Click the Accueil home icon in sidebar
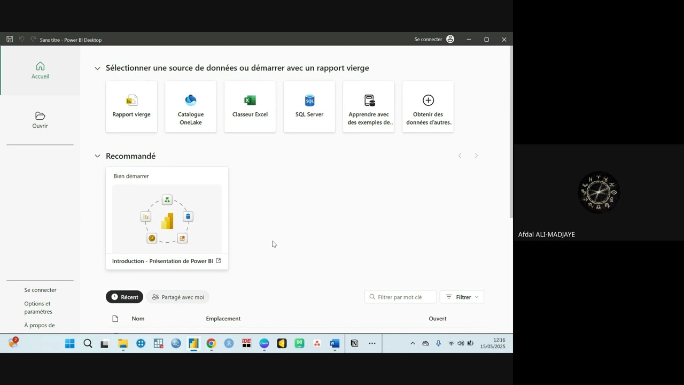 click(x=40, y=66)
